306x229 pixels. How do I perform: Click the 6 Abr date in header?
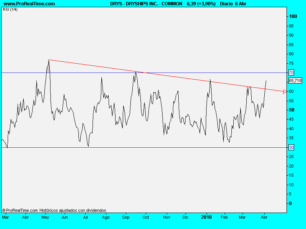coord(241,4)
